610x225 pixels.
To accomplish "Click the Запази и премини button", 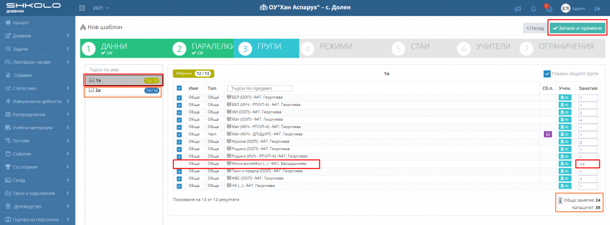I will point(577,28).
